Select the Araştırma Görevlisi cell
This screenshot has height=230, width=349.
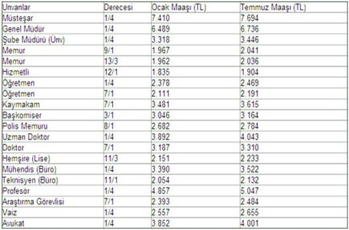53,202
